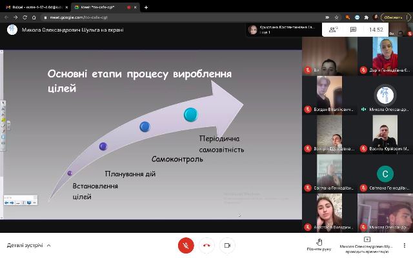Advance to next slide with right arrow

(12, 203)
